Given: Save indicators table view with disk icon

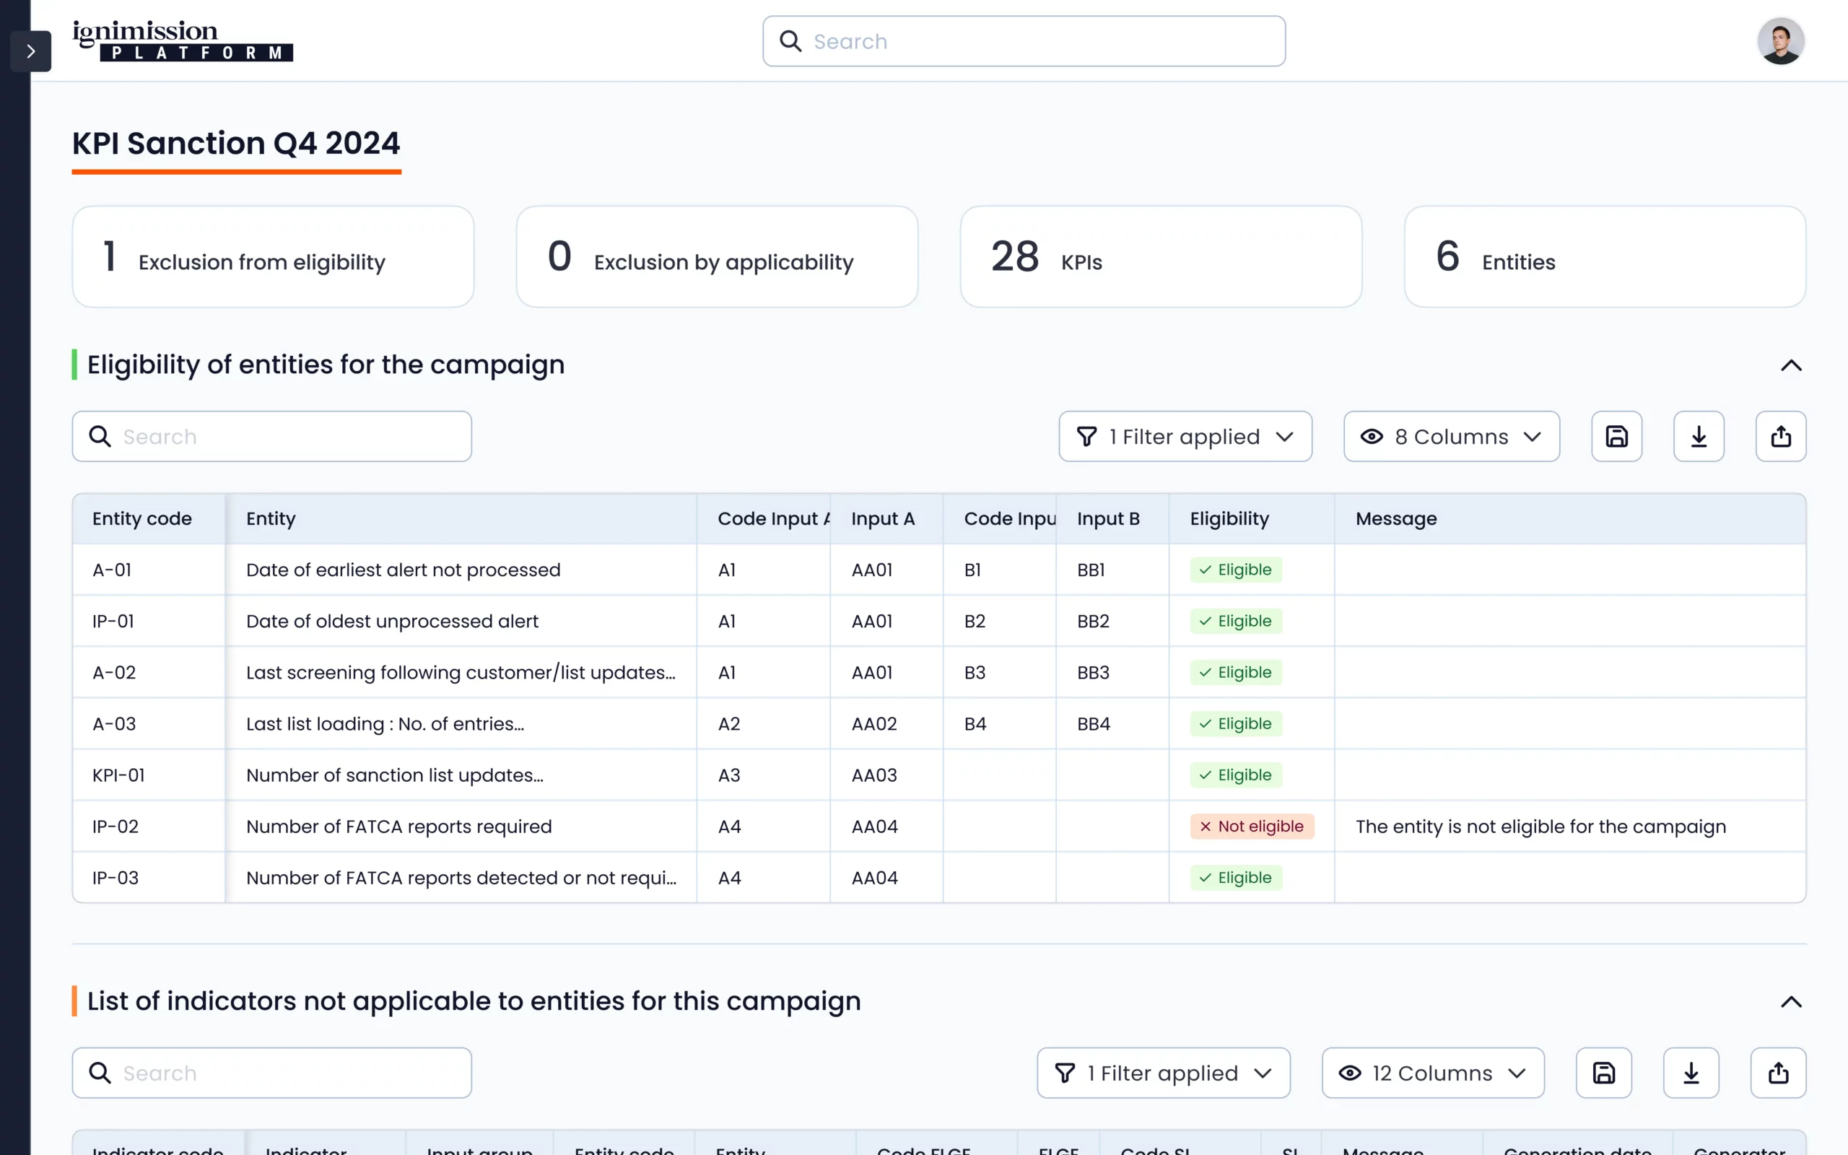Looking at the screenshot, I should (1603, 1073).
